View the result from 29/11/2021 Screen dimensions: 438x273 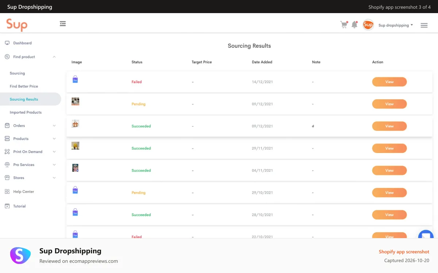389,149
